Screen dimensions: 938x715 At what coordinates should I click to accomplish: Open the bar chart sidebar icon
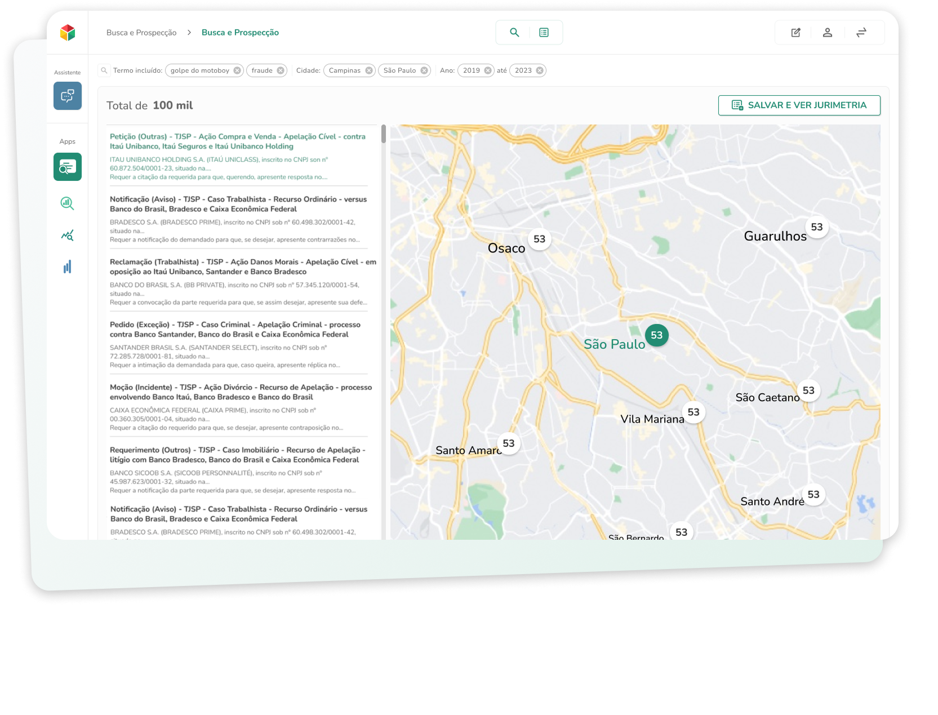(68, 267)
